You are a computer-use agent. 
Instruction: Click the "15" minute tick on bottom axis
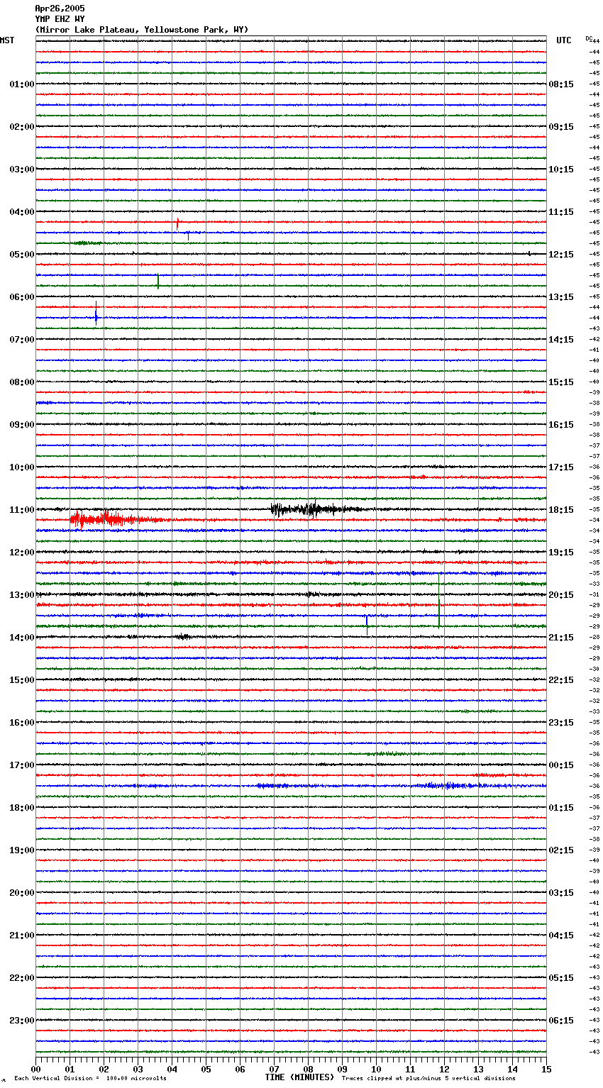click(546, 1069)
